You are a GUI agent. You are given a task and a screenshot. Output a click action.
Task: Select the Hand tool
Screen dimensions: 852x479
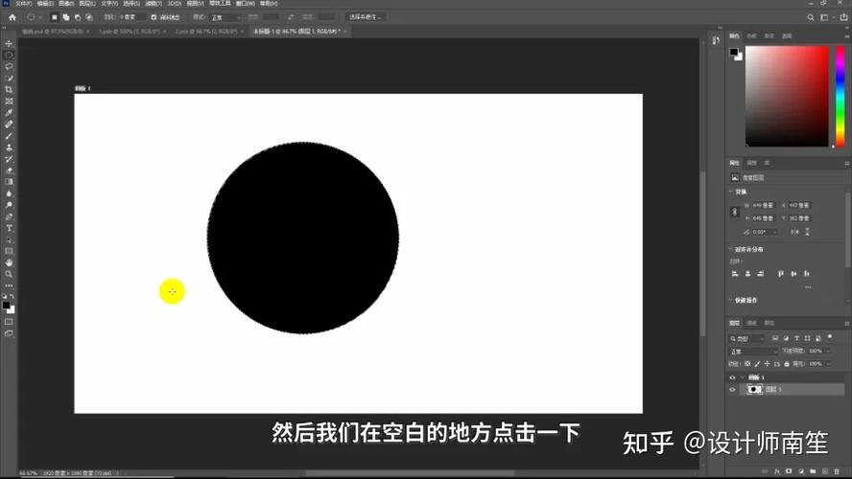(x=9, y=262)
